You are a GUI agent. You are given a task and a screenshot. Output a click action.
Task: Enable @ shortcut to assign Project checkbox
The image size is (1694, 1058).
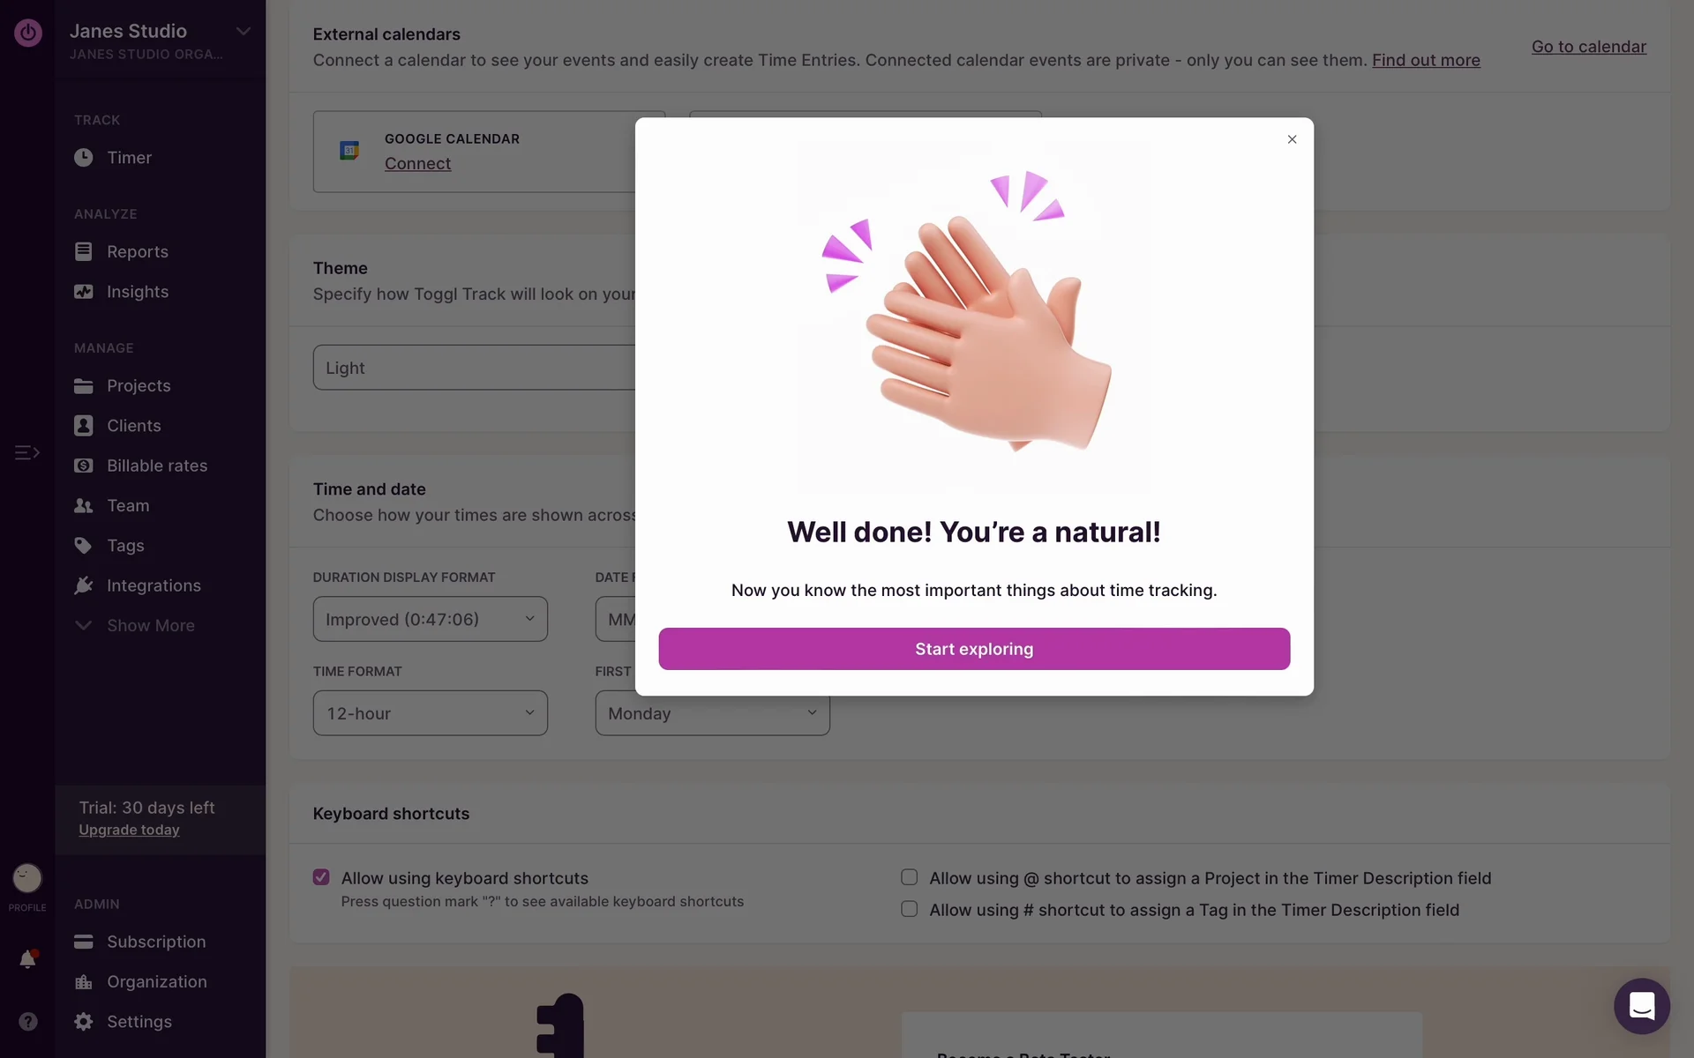[x=909, y=877]
